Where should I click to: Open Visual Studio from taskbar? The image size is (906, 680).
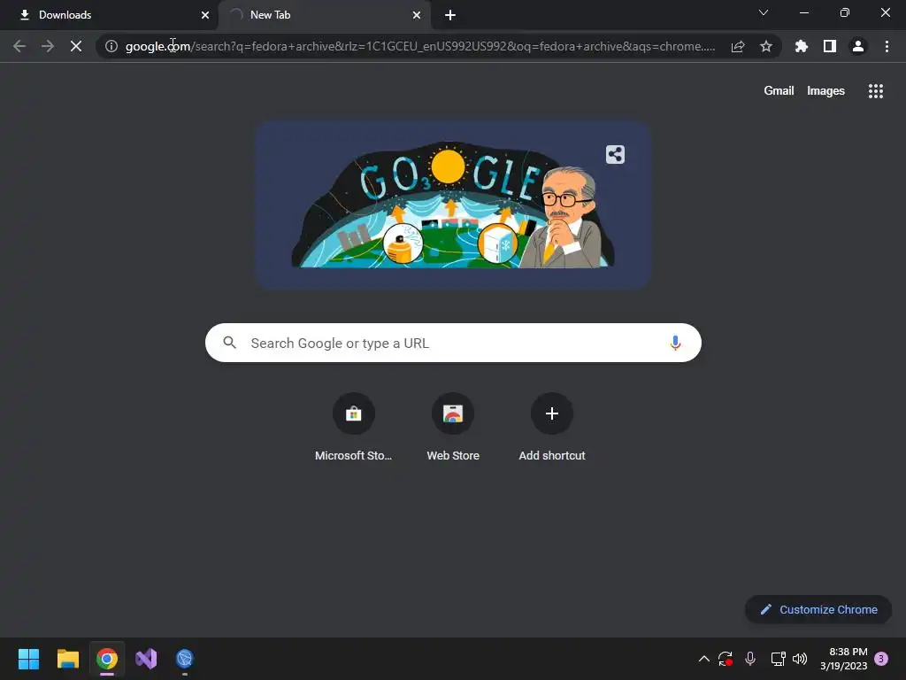pyautogui.click(x=146, y=659)
